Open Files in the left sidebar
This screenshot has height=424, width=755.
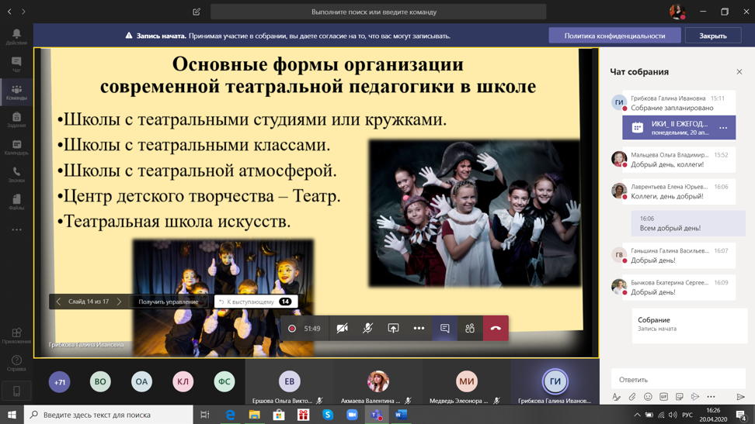pyautogui.click(x=16, y=202)
